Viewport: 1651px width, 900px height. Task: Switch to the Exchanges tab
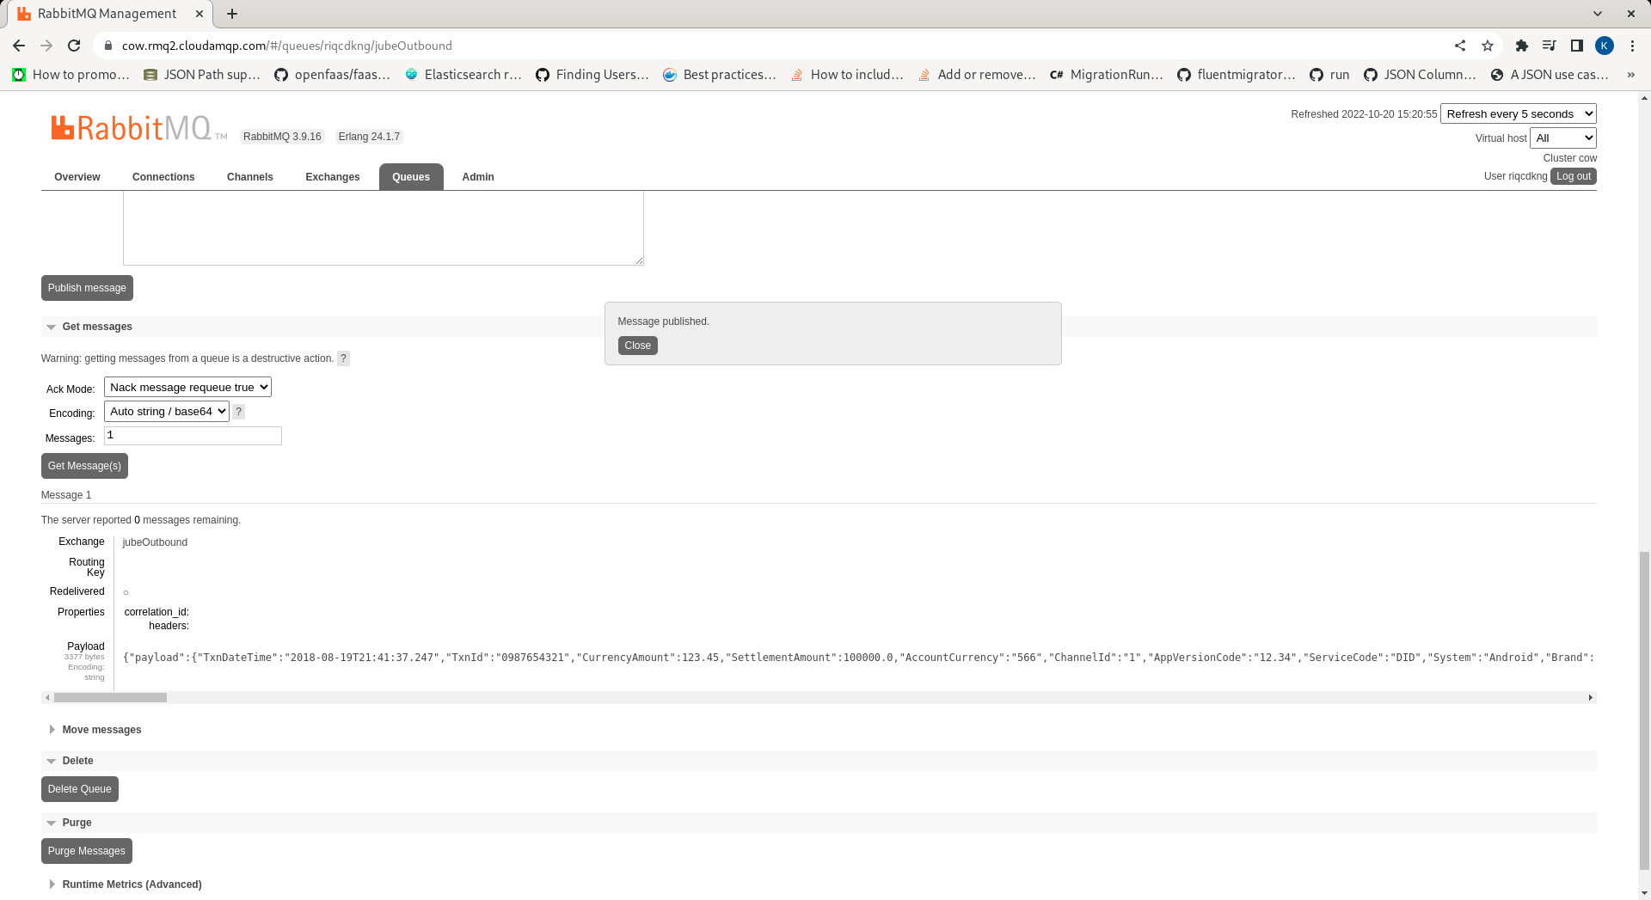333,177
